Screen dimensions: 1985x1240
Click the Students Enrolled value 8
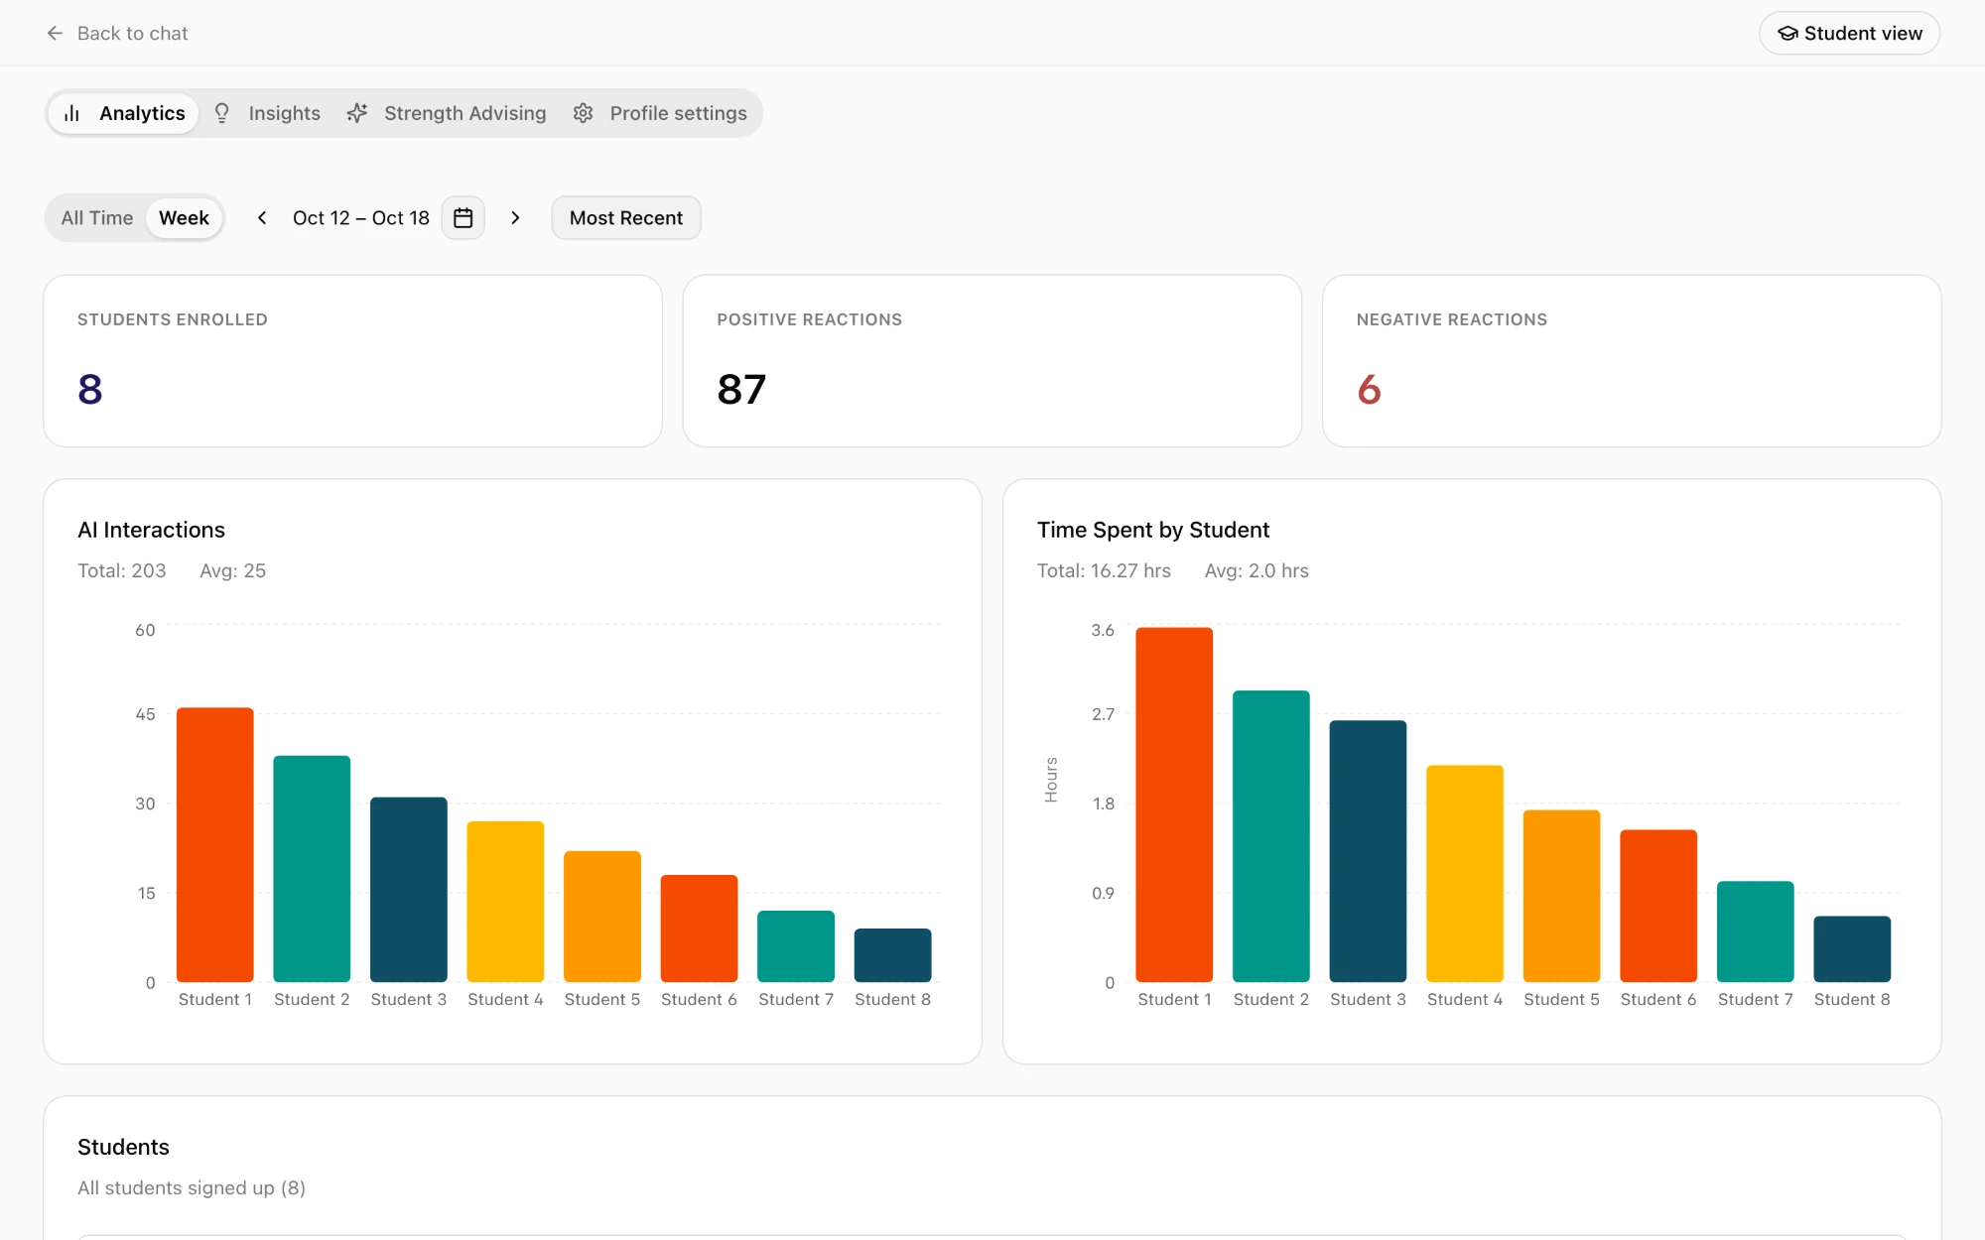90,389
